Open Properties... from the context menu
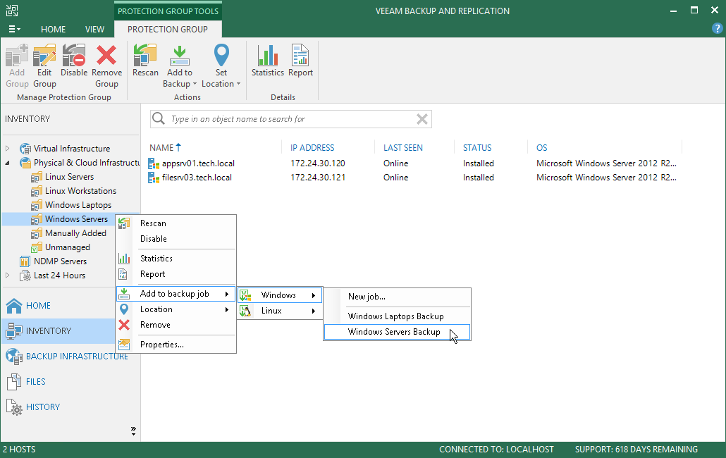Image resolution: width=726 pixels, height=458 pixels. [176, 344]
